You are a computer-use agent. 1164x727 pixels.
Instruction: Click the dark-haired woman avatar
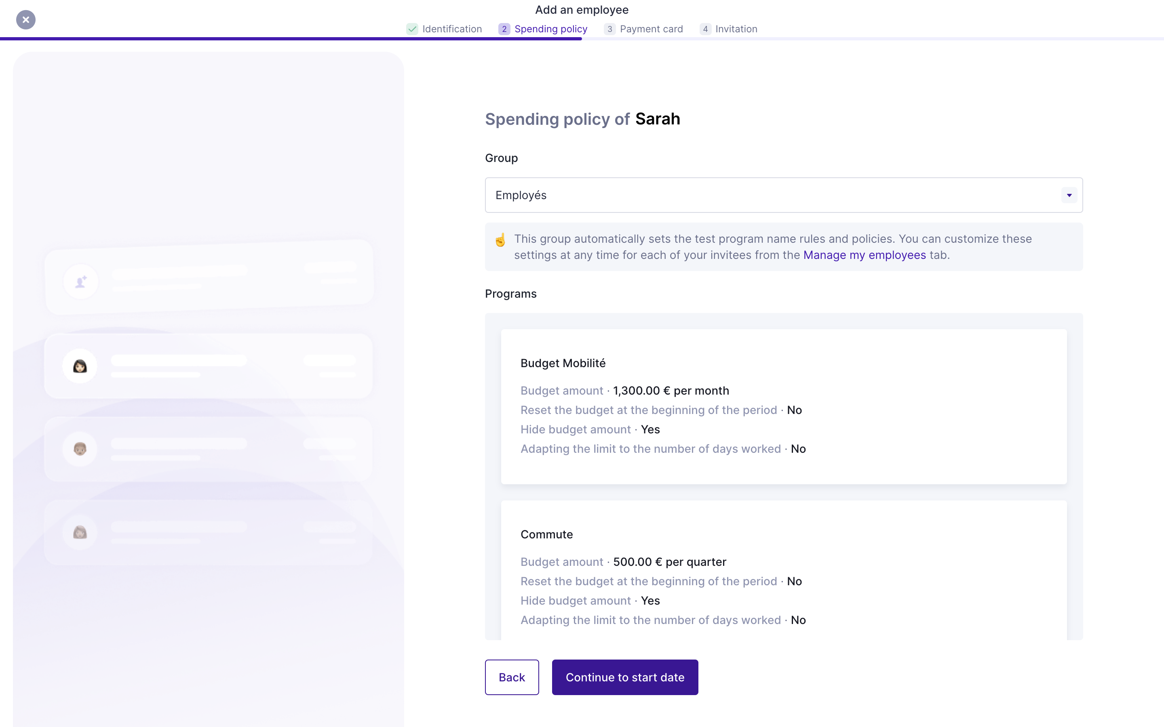click(x=80, y=366)
